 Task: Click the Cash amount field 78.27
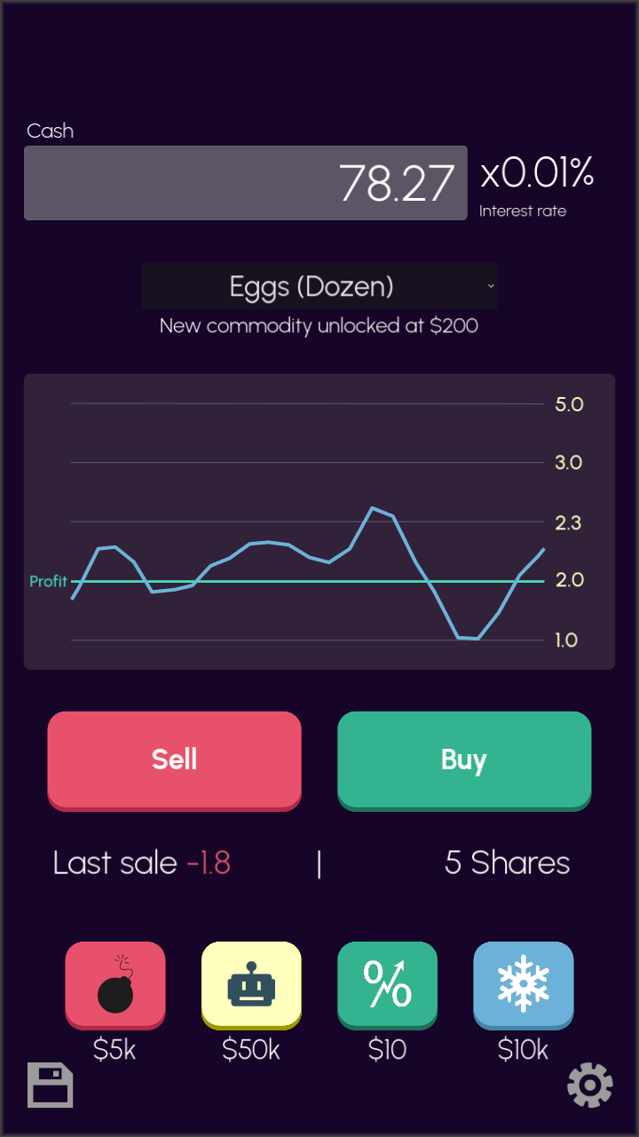[x=246, y=183]
